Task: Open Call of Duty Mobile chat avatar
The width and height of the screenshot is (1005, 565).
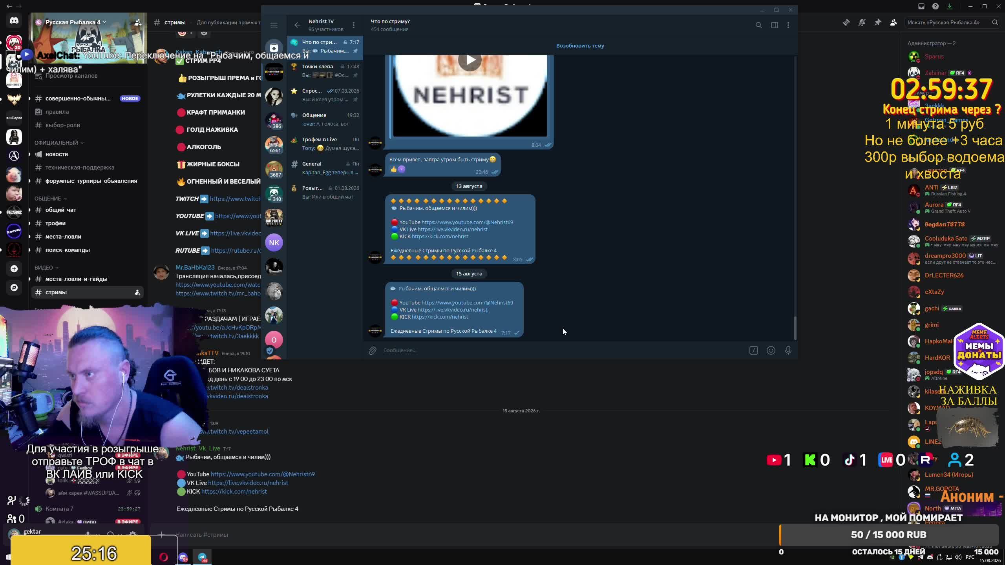Action: pyautogui.click(x=274, y=218)
